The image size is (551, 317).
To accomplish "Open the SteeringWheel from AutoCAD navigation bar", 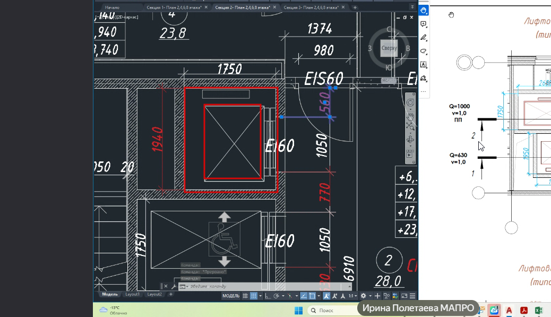I will [x=410, y=102].
